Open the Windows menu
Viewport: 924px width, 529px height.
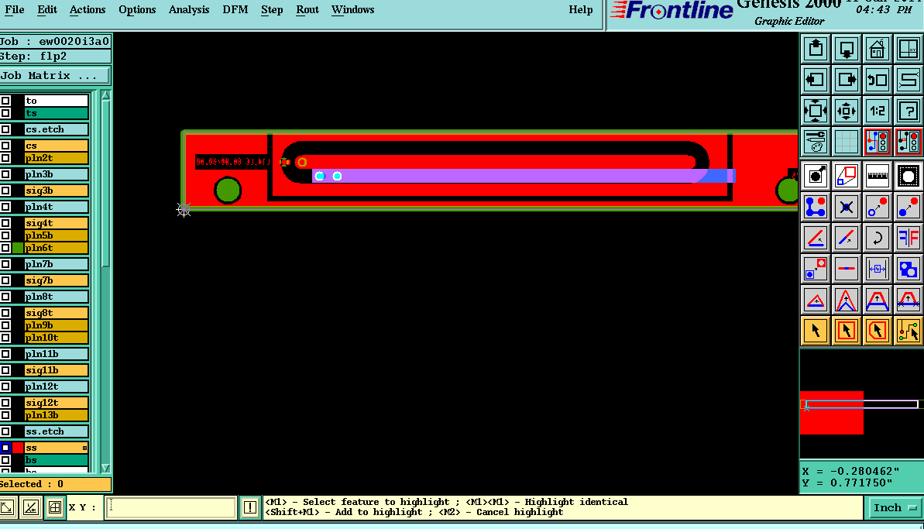click(x=352, y=10)
